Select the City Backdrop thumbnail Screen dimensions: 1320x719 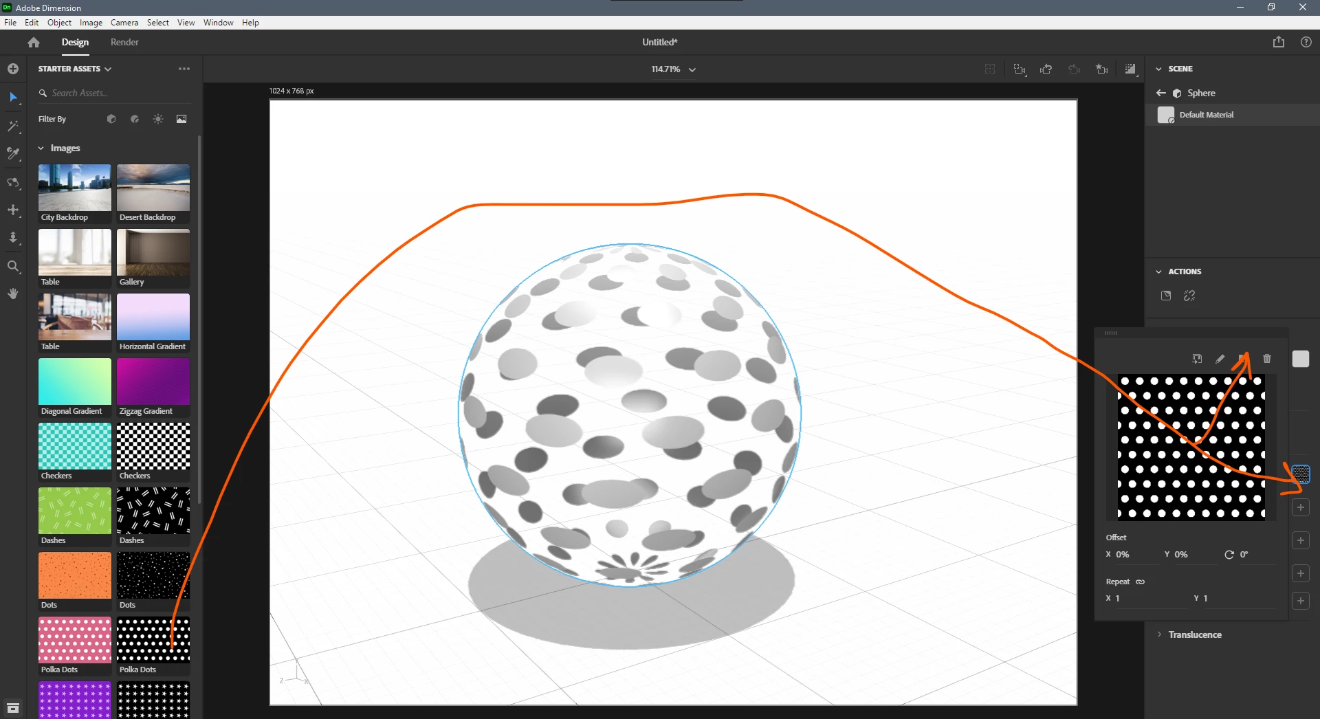click(x=74, y=188)
